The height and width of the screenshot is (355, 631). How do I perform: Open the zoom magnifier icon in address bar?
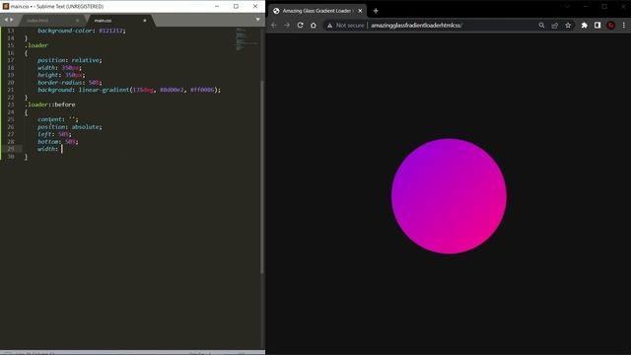(x=541, y=26)
